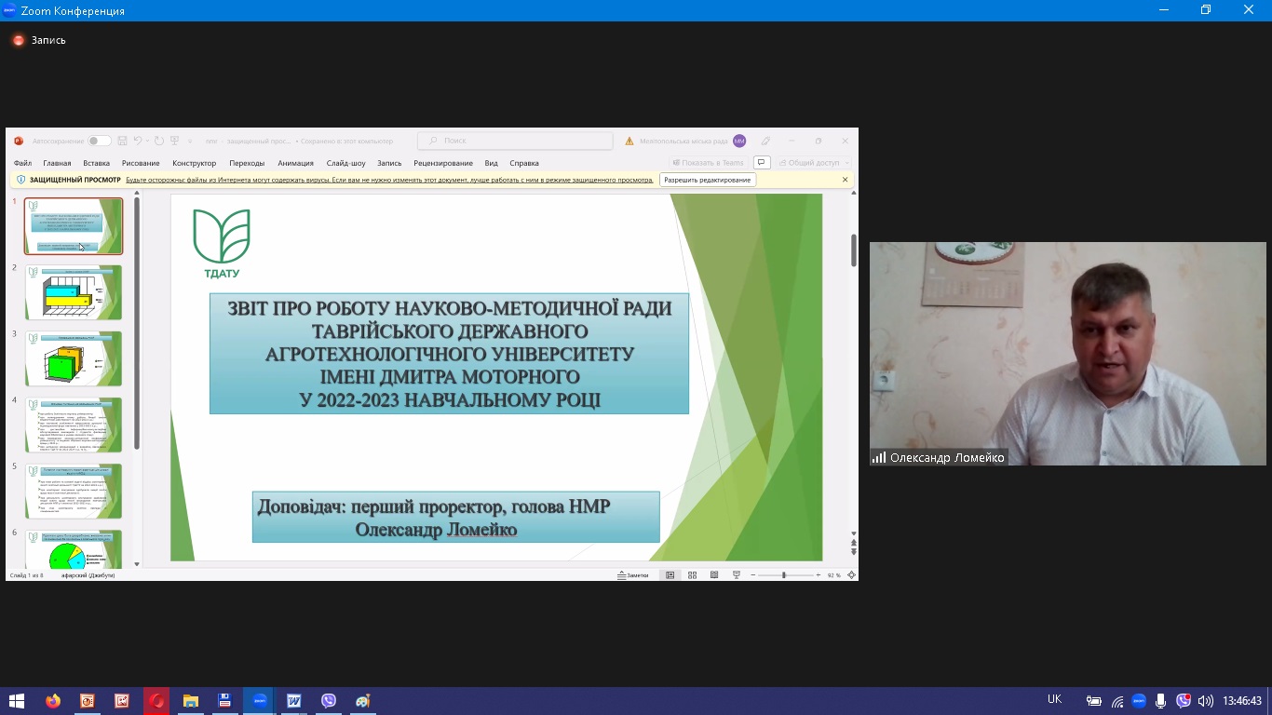Toggle the Заметки notes pane
Image resolution: width=1272 pixels, height=715 pixels.
pos(633,575)
